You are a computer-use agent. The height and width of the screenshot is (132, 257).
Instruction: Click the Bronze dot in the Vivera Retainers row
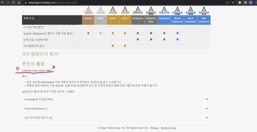tap(88, 33)
